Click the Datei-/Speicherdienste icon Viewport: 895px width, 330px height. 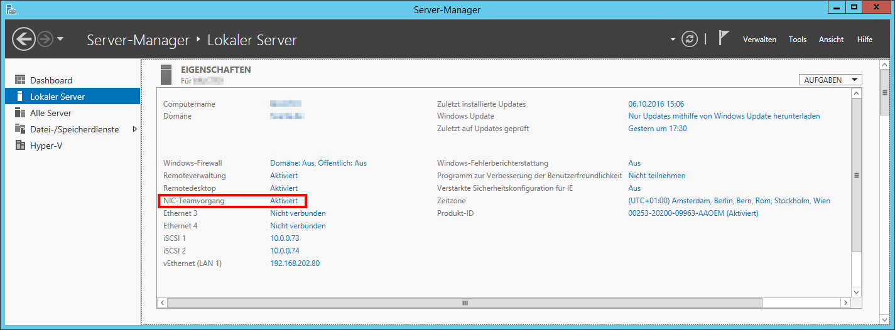[19, 129]
